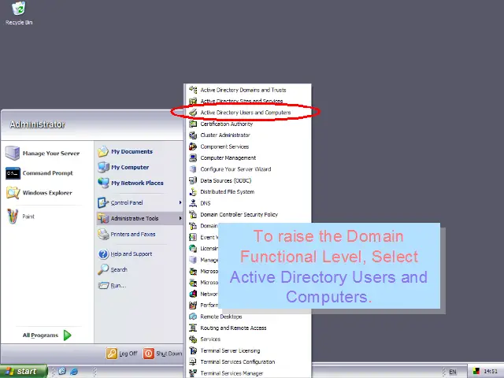
Task: Click Active Directory Users and Computers icon
Action: (x=193, y=113)
